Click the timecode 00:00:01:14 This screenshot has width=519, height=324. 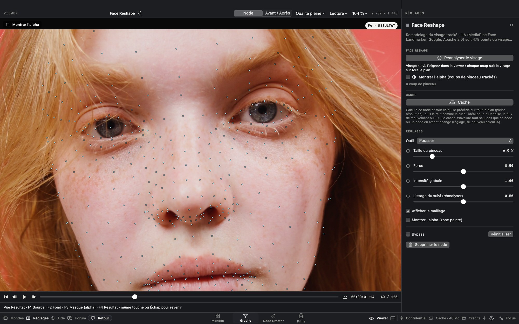(x=363, y=297)
